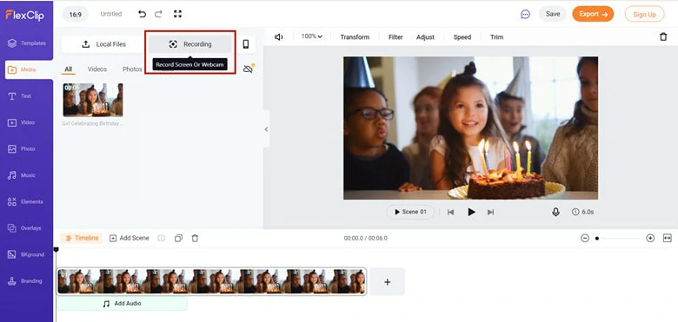Image resolution: width=678 pixels, height=322 pixels.
Task: Undo the last action
Action: [x=142, y=14]
